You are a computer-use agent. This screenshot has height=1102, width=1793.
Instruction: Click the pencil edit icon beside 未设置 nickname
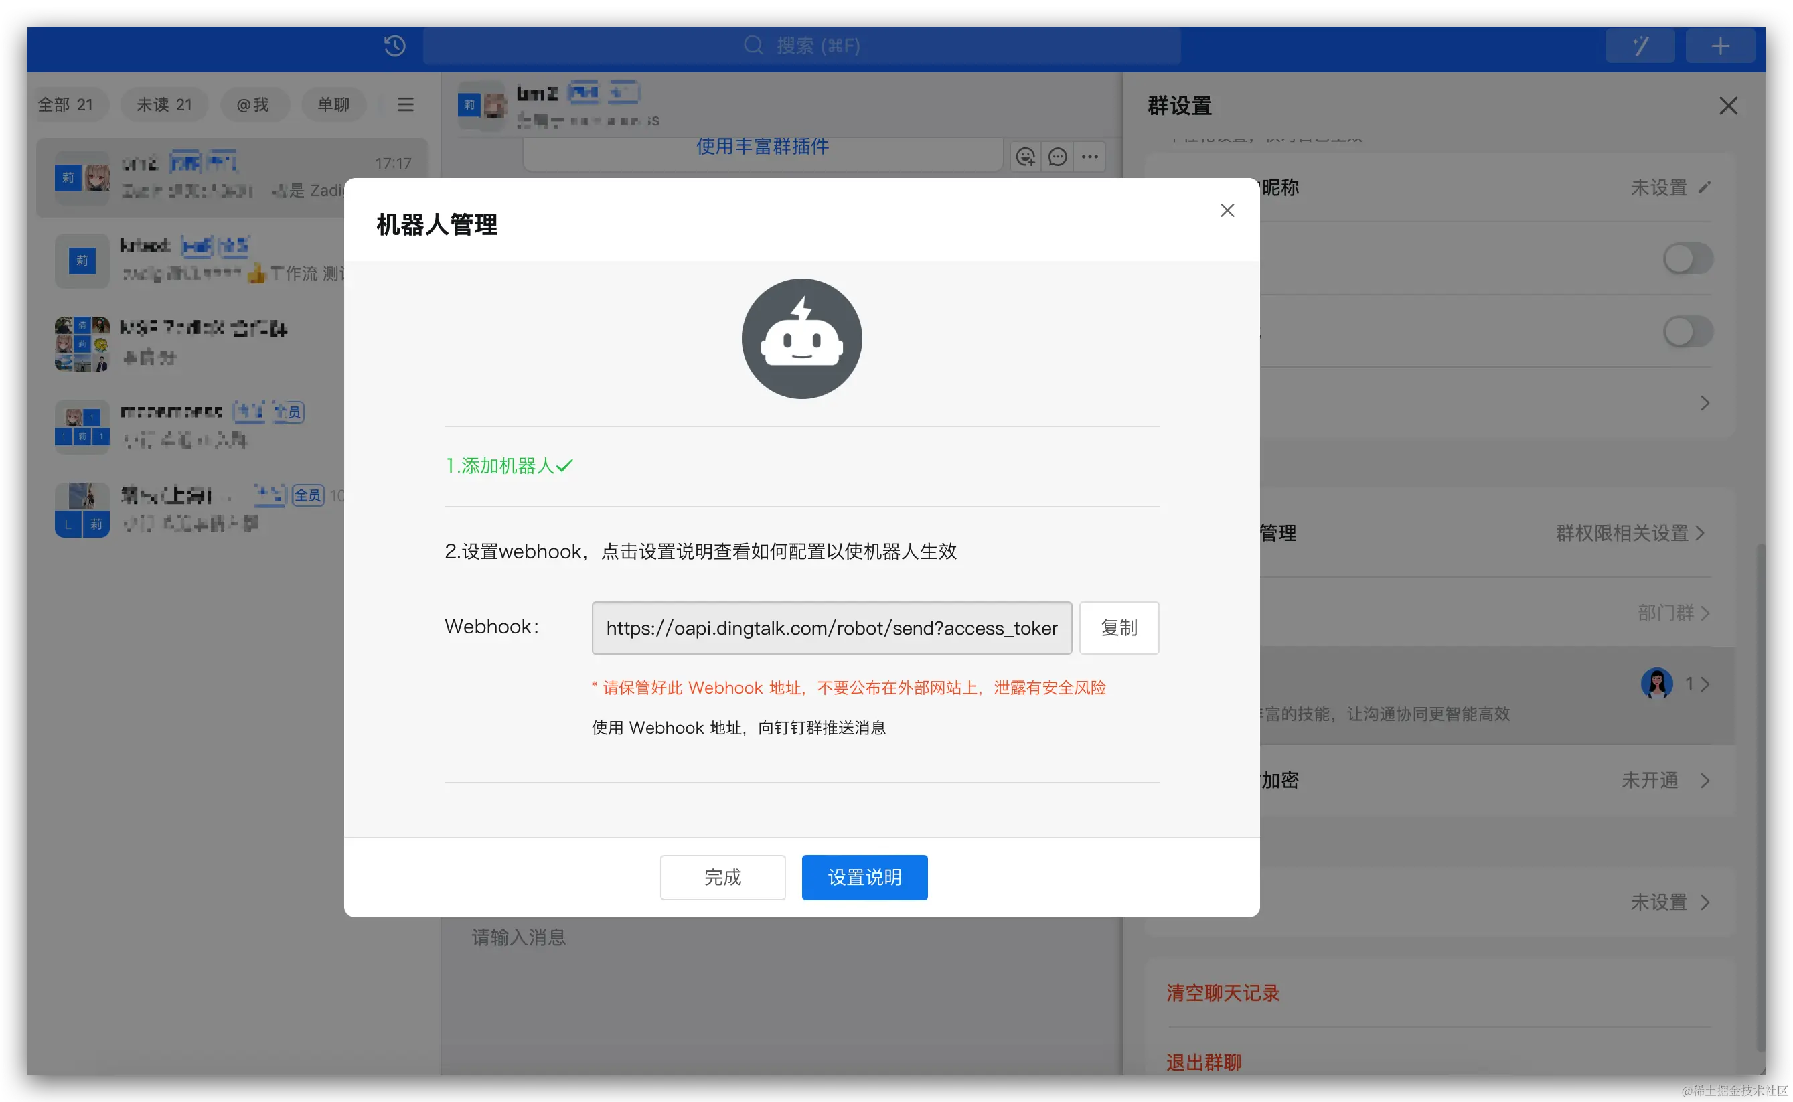[x=1704, y=188]
